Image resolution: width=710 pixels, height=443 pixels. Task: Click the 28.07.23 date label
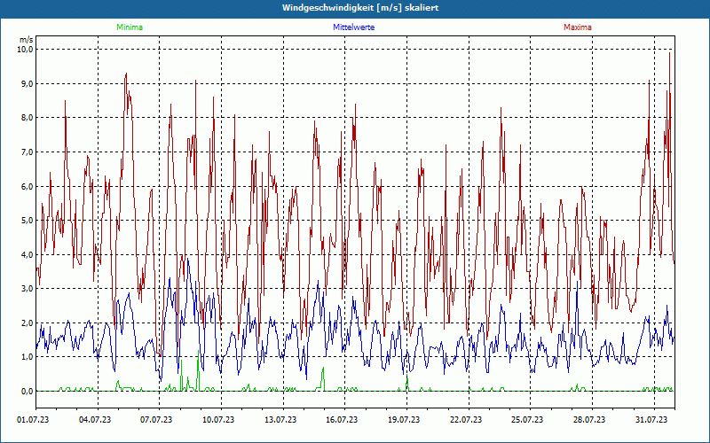click(589, 420)
